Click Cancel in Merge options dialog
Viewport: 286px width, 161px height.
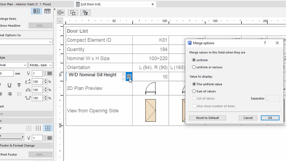[x=248, y=118]
